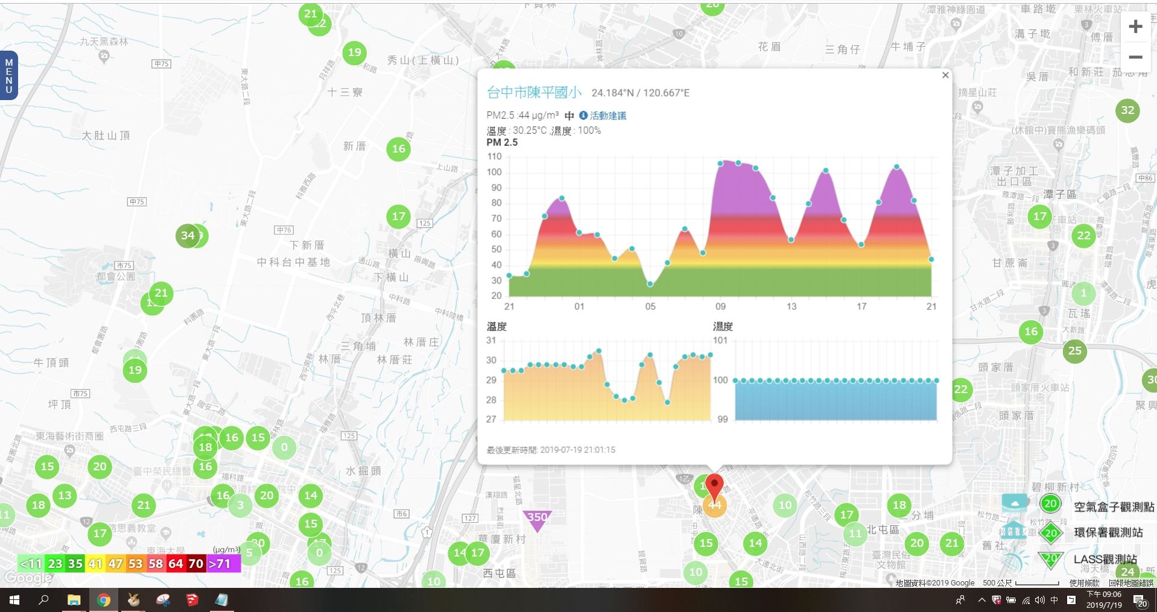
Task: Click the red location pin below popup
Action: click(714, 487)
